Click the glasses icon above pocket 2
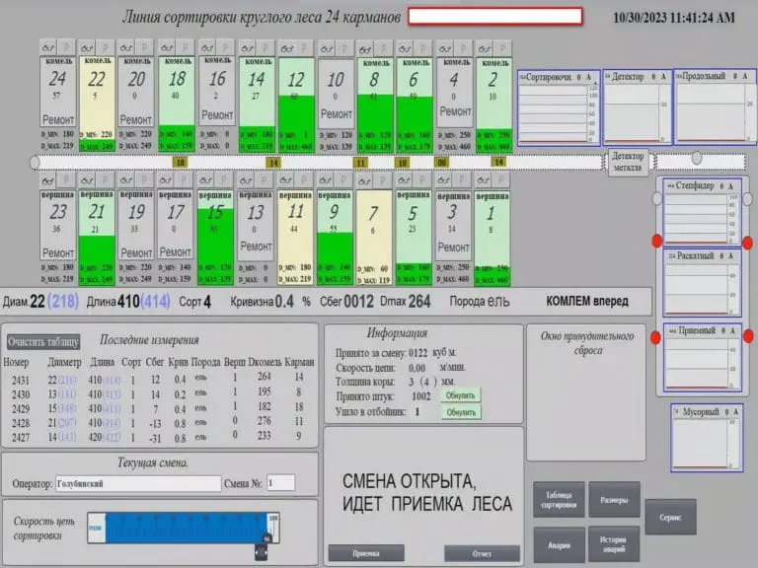This screenshot has height=568, width=758. [x=485, y=48]
